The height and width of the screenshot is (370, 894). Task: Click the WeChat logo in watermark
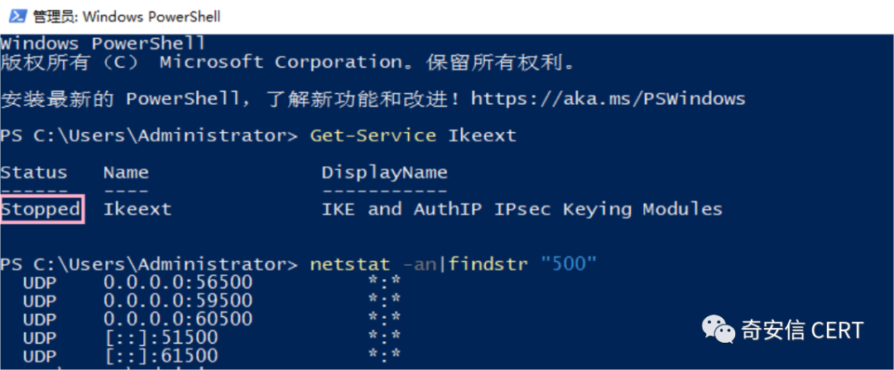pyautogui.click(x=719, y=330)
